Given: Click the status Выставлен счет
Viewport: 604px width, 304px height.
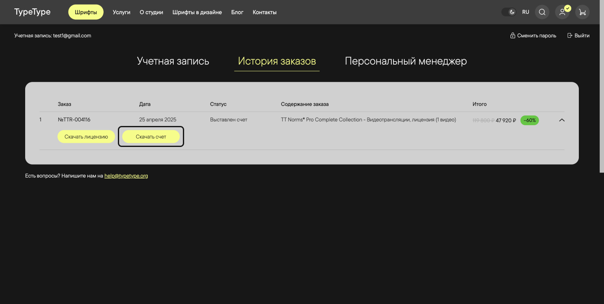Looking at the screenshot, I should 229,120.
